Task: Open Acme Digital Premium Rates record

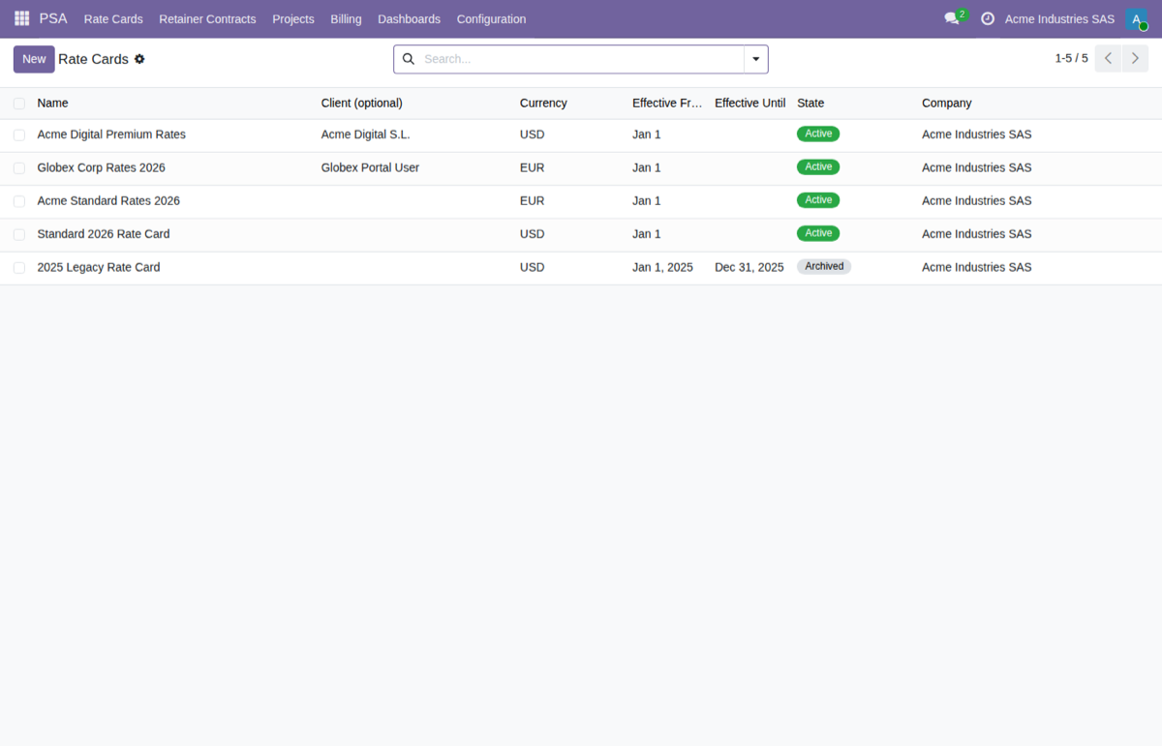Action: click(111, 134)
